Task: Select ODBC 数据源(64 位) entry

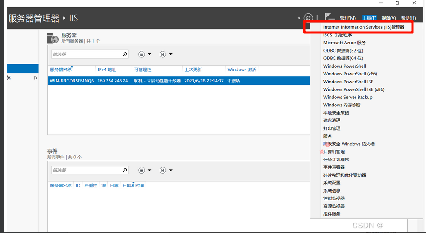Action: click(x=343, y=58)
